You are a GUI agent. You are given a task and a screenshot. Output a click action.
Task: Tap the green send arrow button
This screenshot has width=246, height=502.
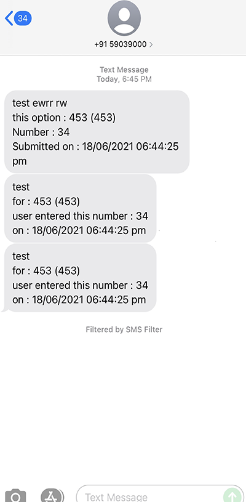(232, 496)
